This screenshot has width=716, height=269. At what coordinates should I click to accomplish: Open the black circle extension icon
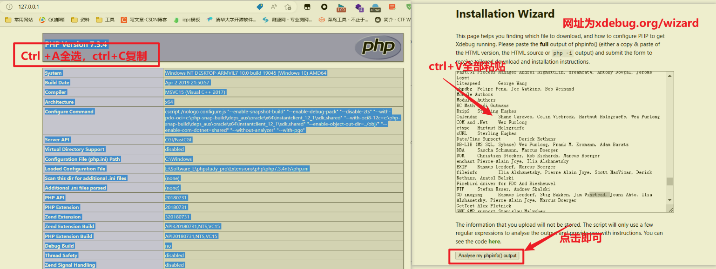click(324, 7)
